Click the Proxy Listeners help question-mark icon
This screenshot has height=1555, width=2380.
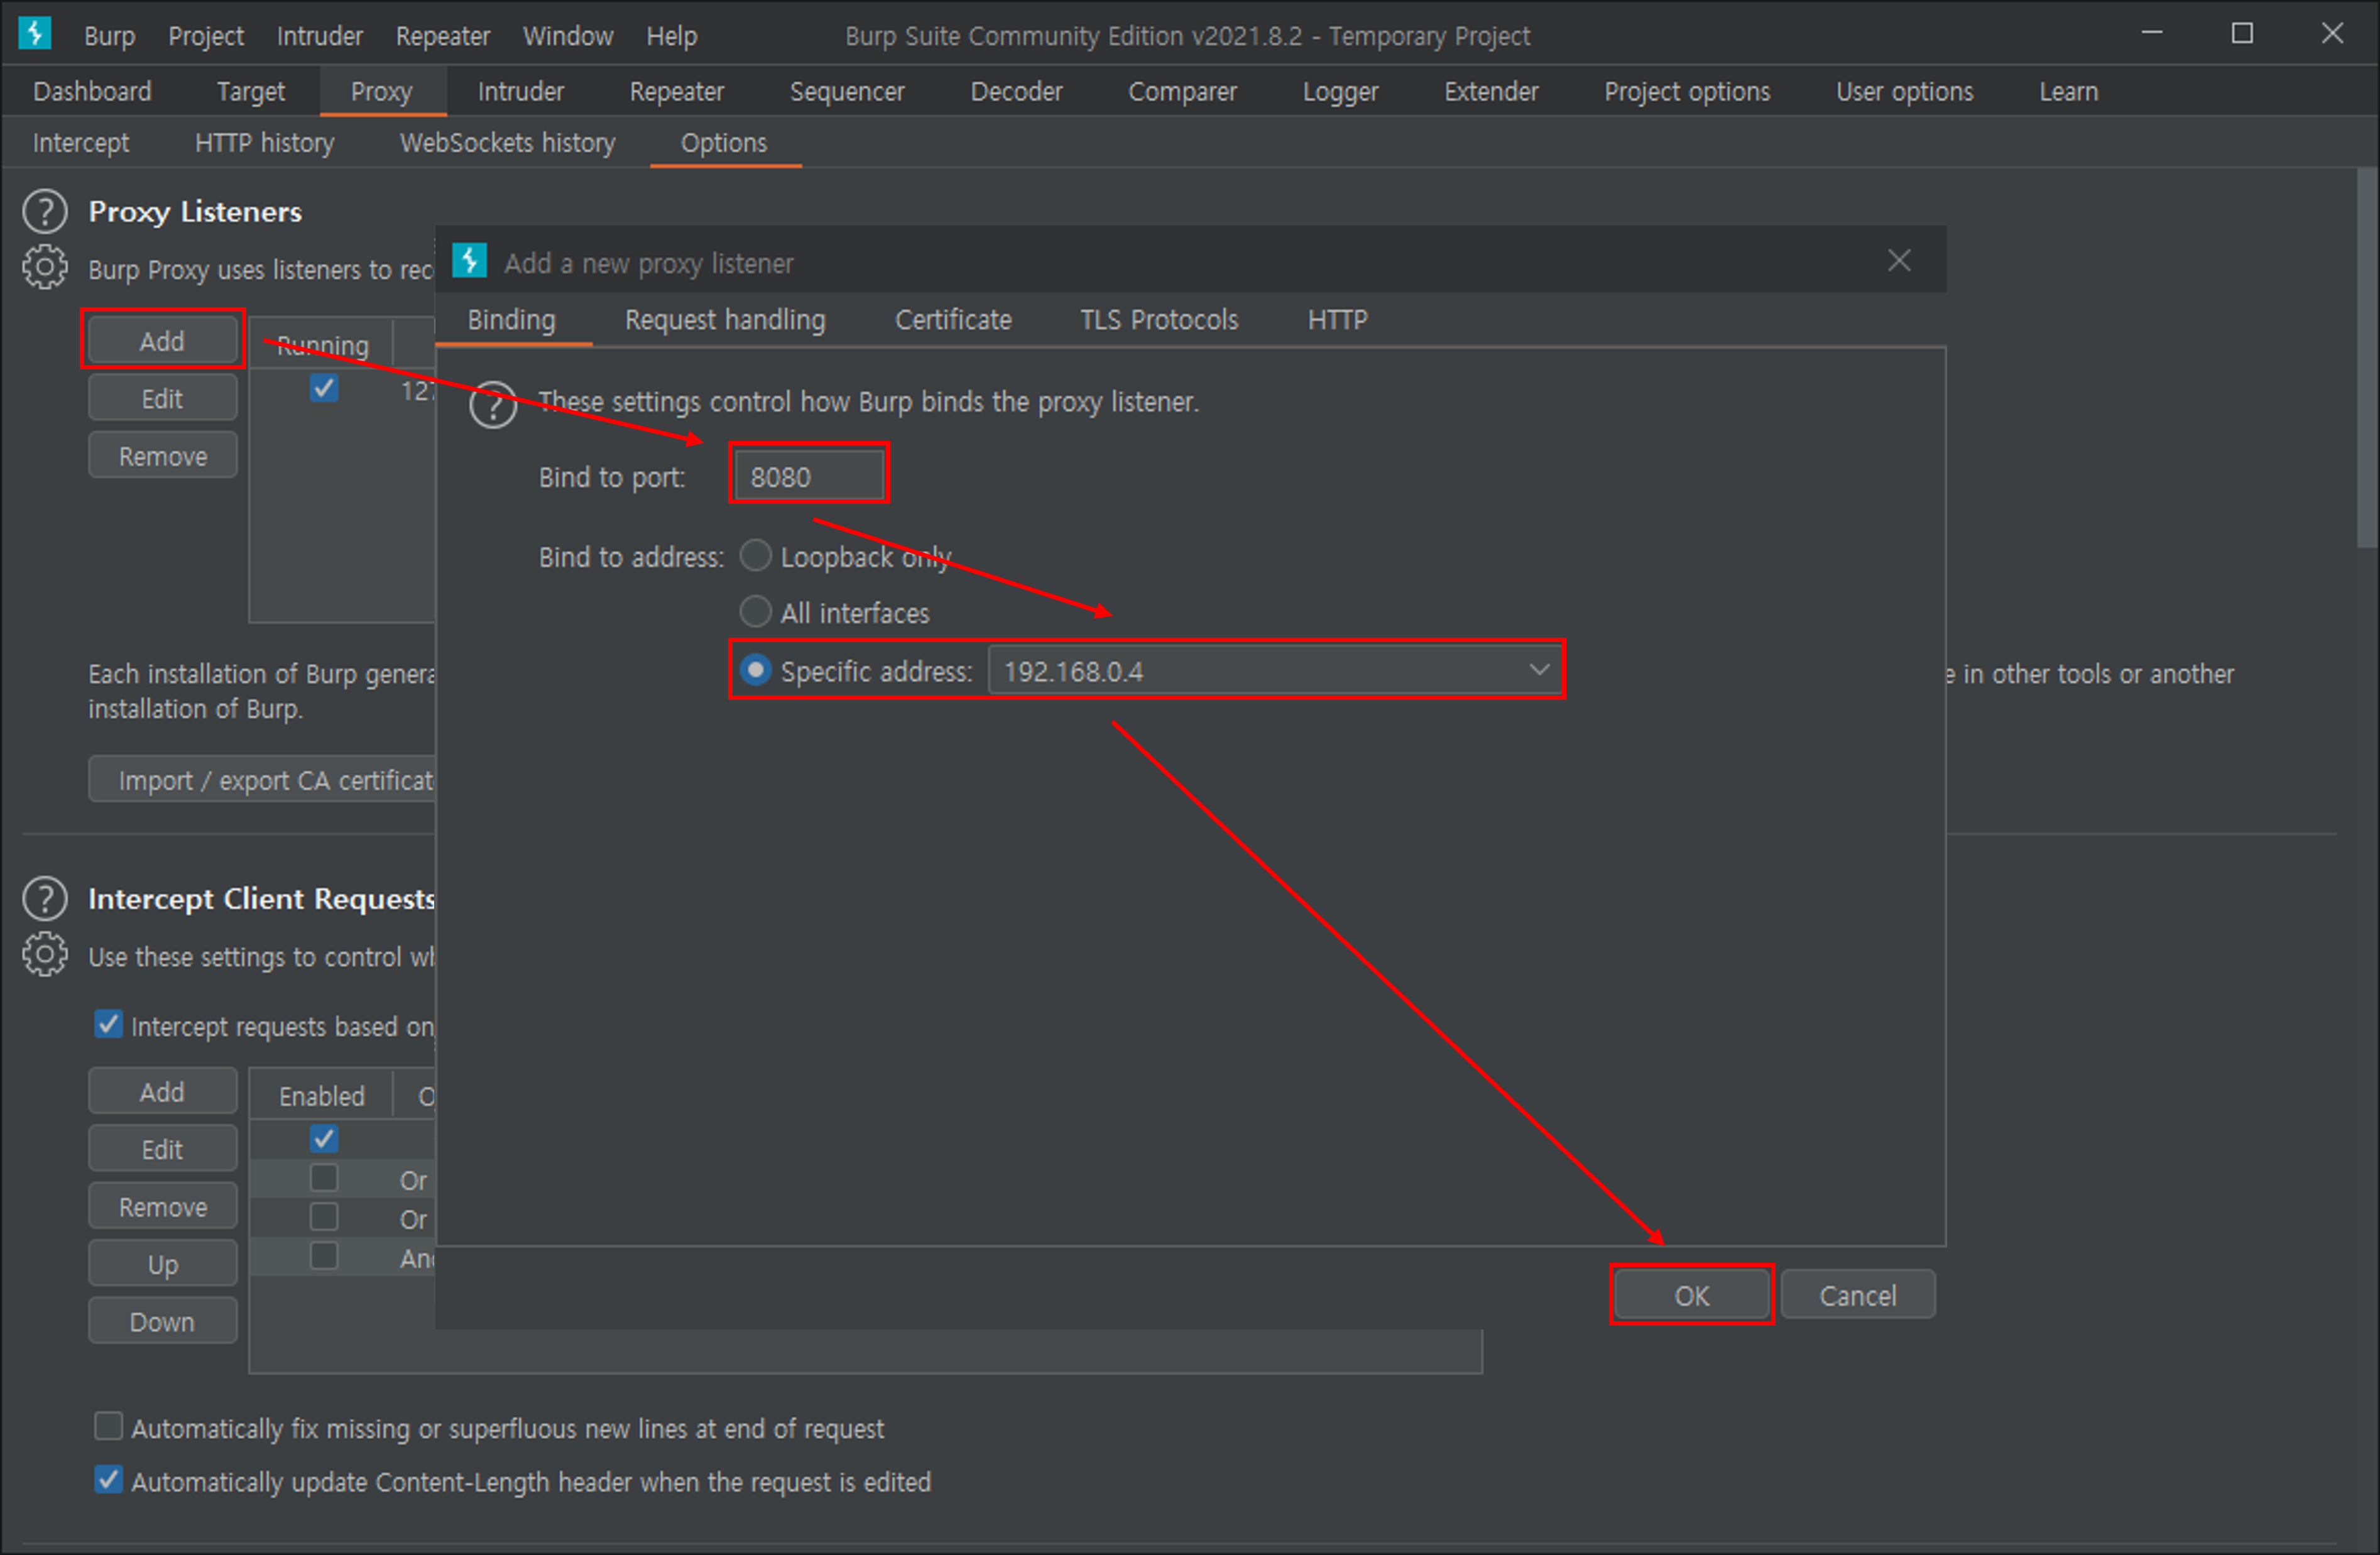(x=45, y=212)
